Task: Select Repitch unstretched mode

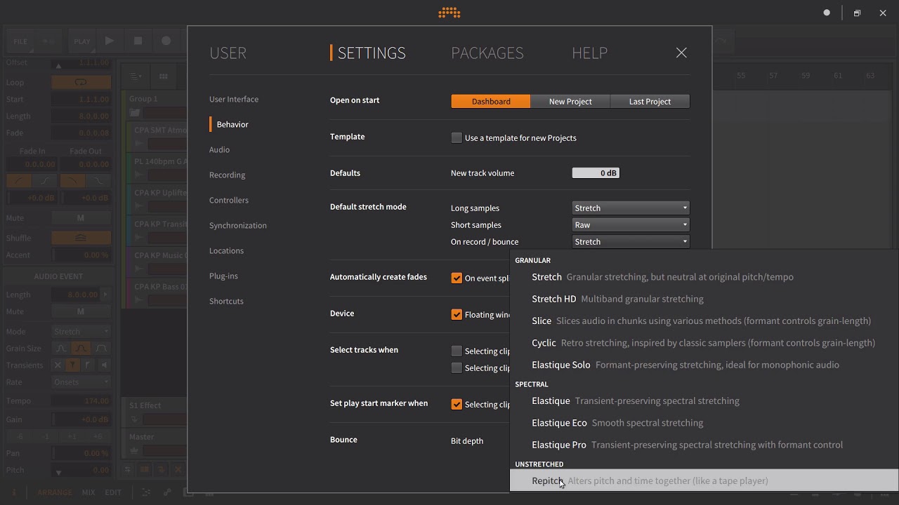Action: (x=704, y=480)
